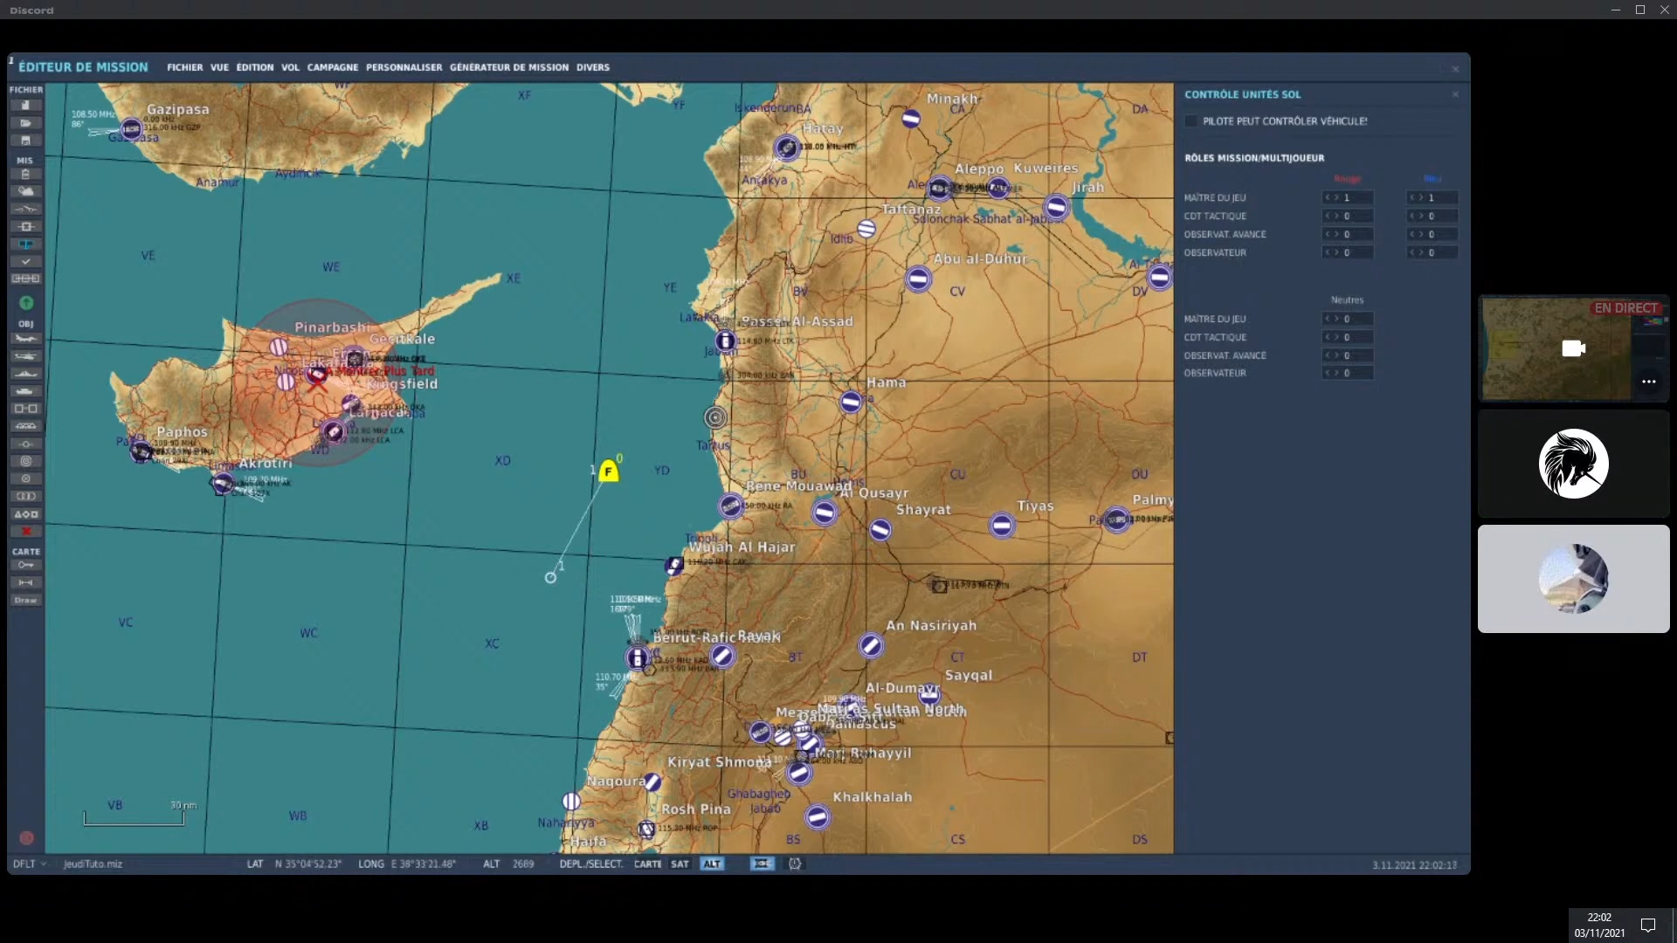Close the Contrôle Unités Sol panel
Screen dimensions: 1677x943
[1455, 94]
